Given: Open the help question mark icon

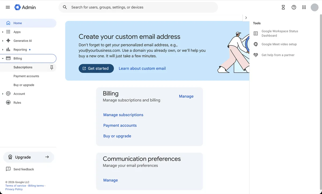Looking at the screenshot, I should [294, 7].
